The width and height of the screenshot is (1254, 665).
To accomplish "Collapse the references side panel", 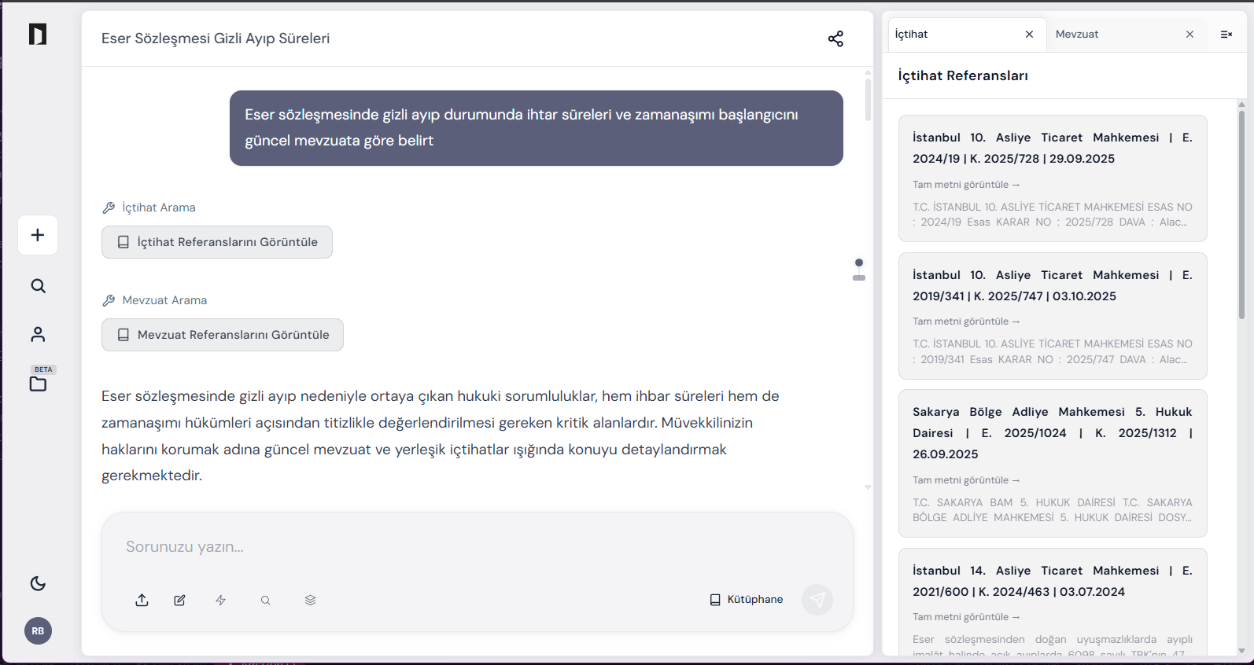I will coord(1226,35).
